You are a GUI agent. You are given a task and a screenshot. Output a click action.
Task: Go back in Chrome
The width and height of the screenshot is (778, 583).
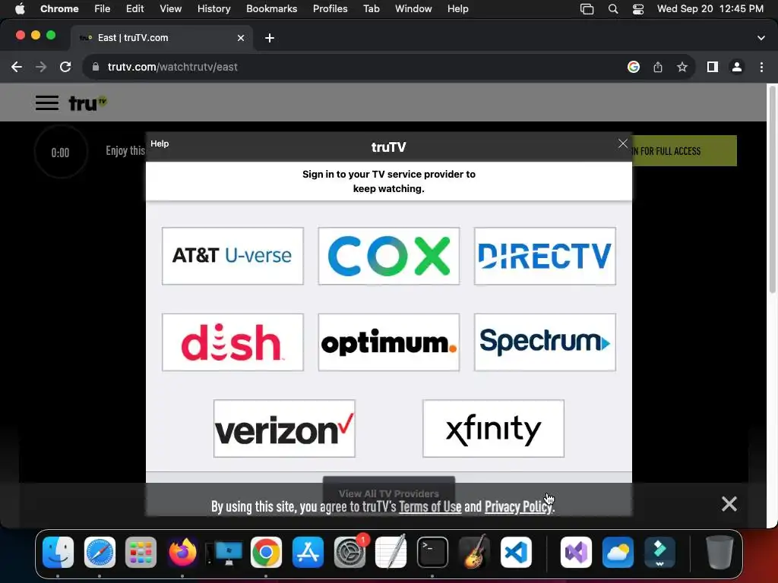(x=17, y=67)
